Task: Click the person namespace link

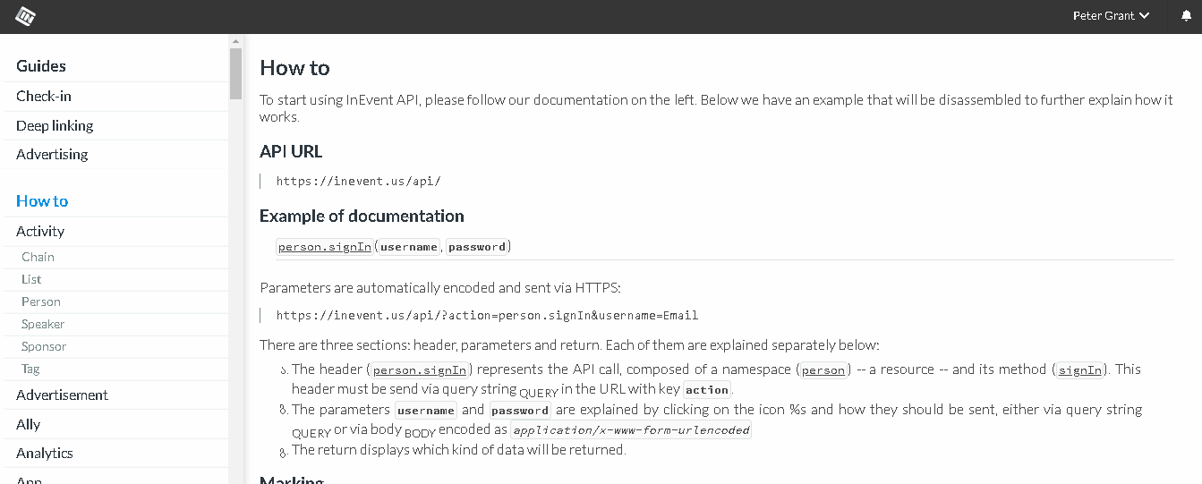Action: tap(823, 370)
